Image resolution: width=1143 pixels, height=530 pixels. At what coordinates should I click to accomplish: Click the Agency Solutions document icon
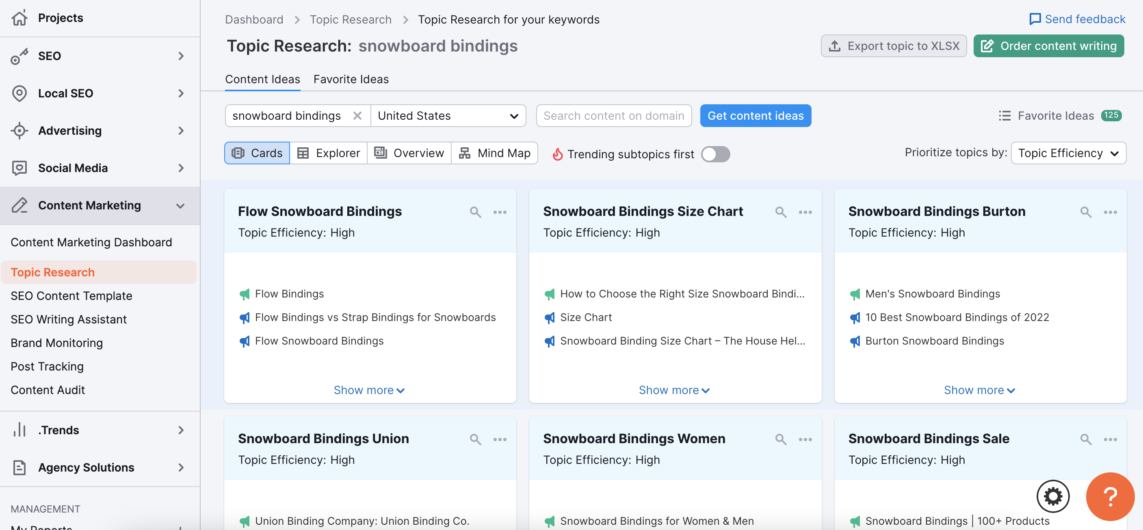click(x=19, y=467)
